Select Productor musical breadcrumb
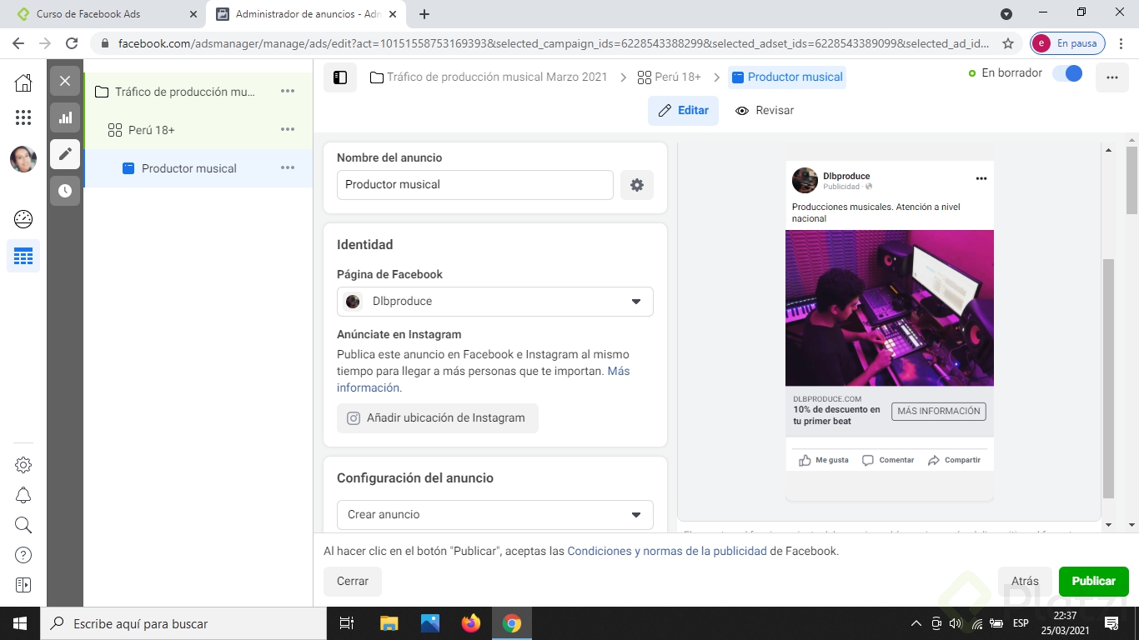Viewport: 1139px width, 640px height. (x=787, y=77)
